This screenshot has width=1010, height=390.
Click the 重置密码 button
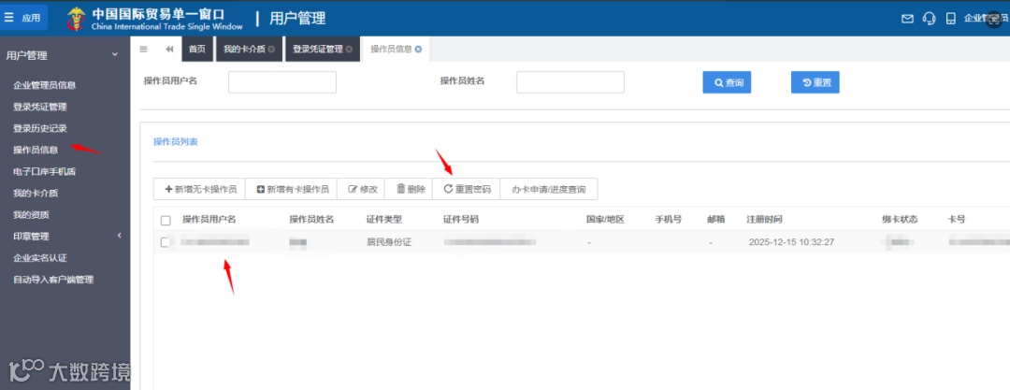click(467, 189)
